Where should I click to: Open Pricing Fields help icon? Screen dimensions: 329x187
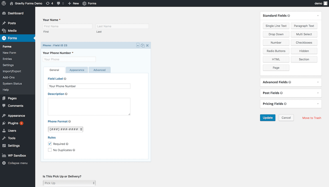coord(285,104)
